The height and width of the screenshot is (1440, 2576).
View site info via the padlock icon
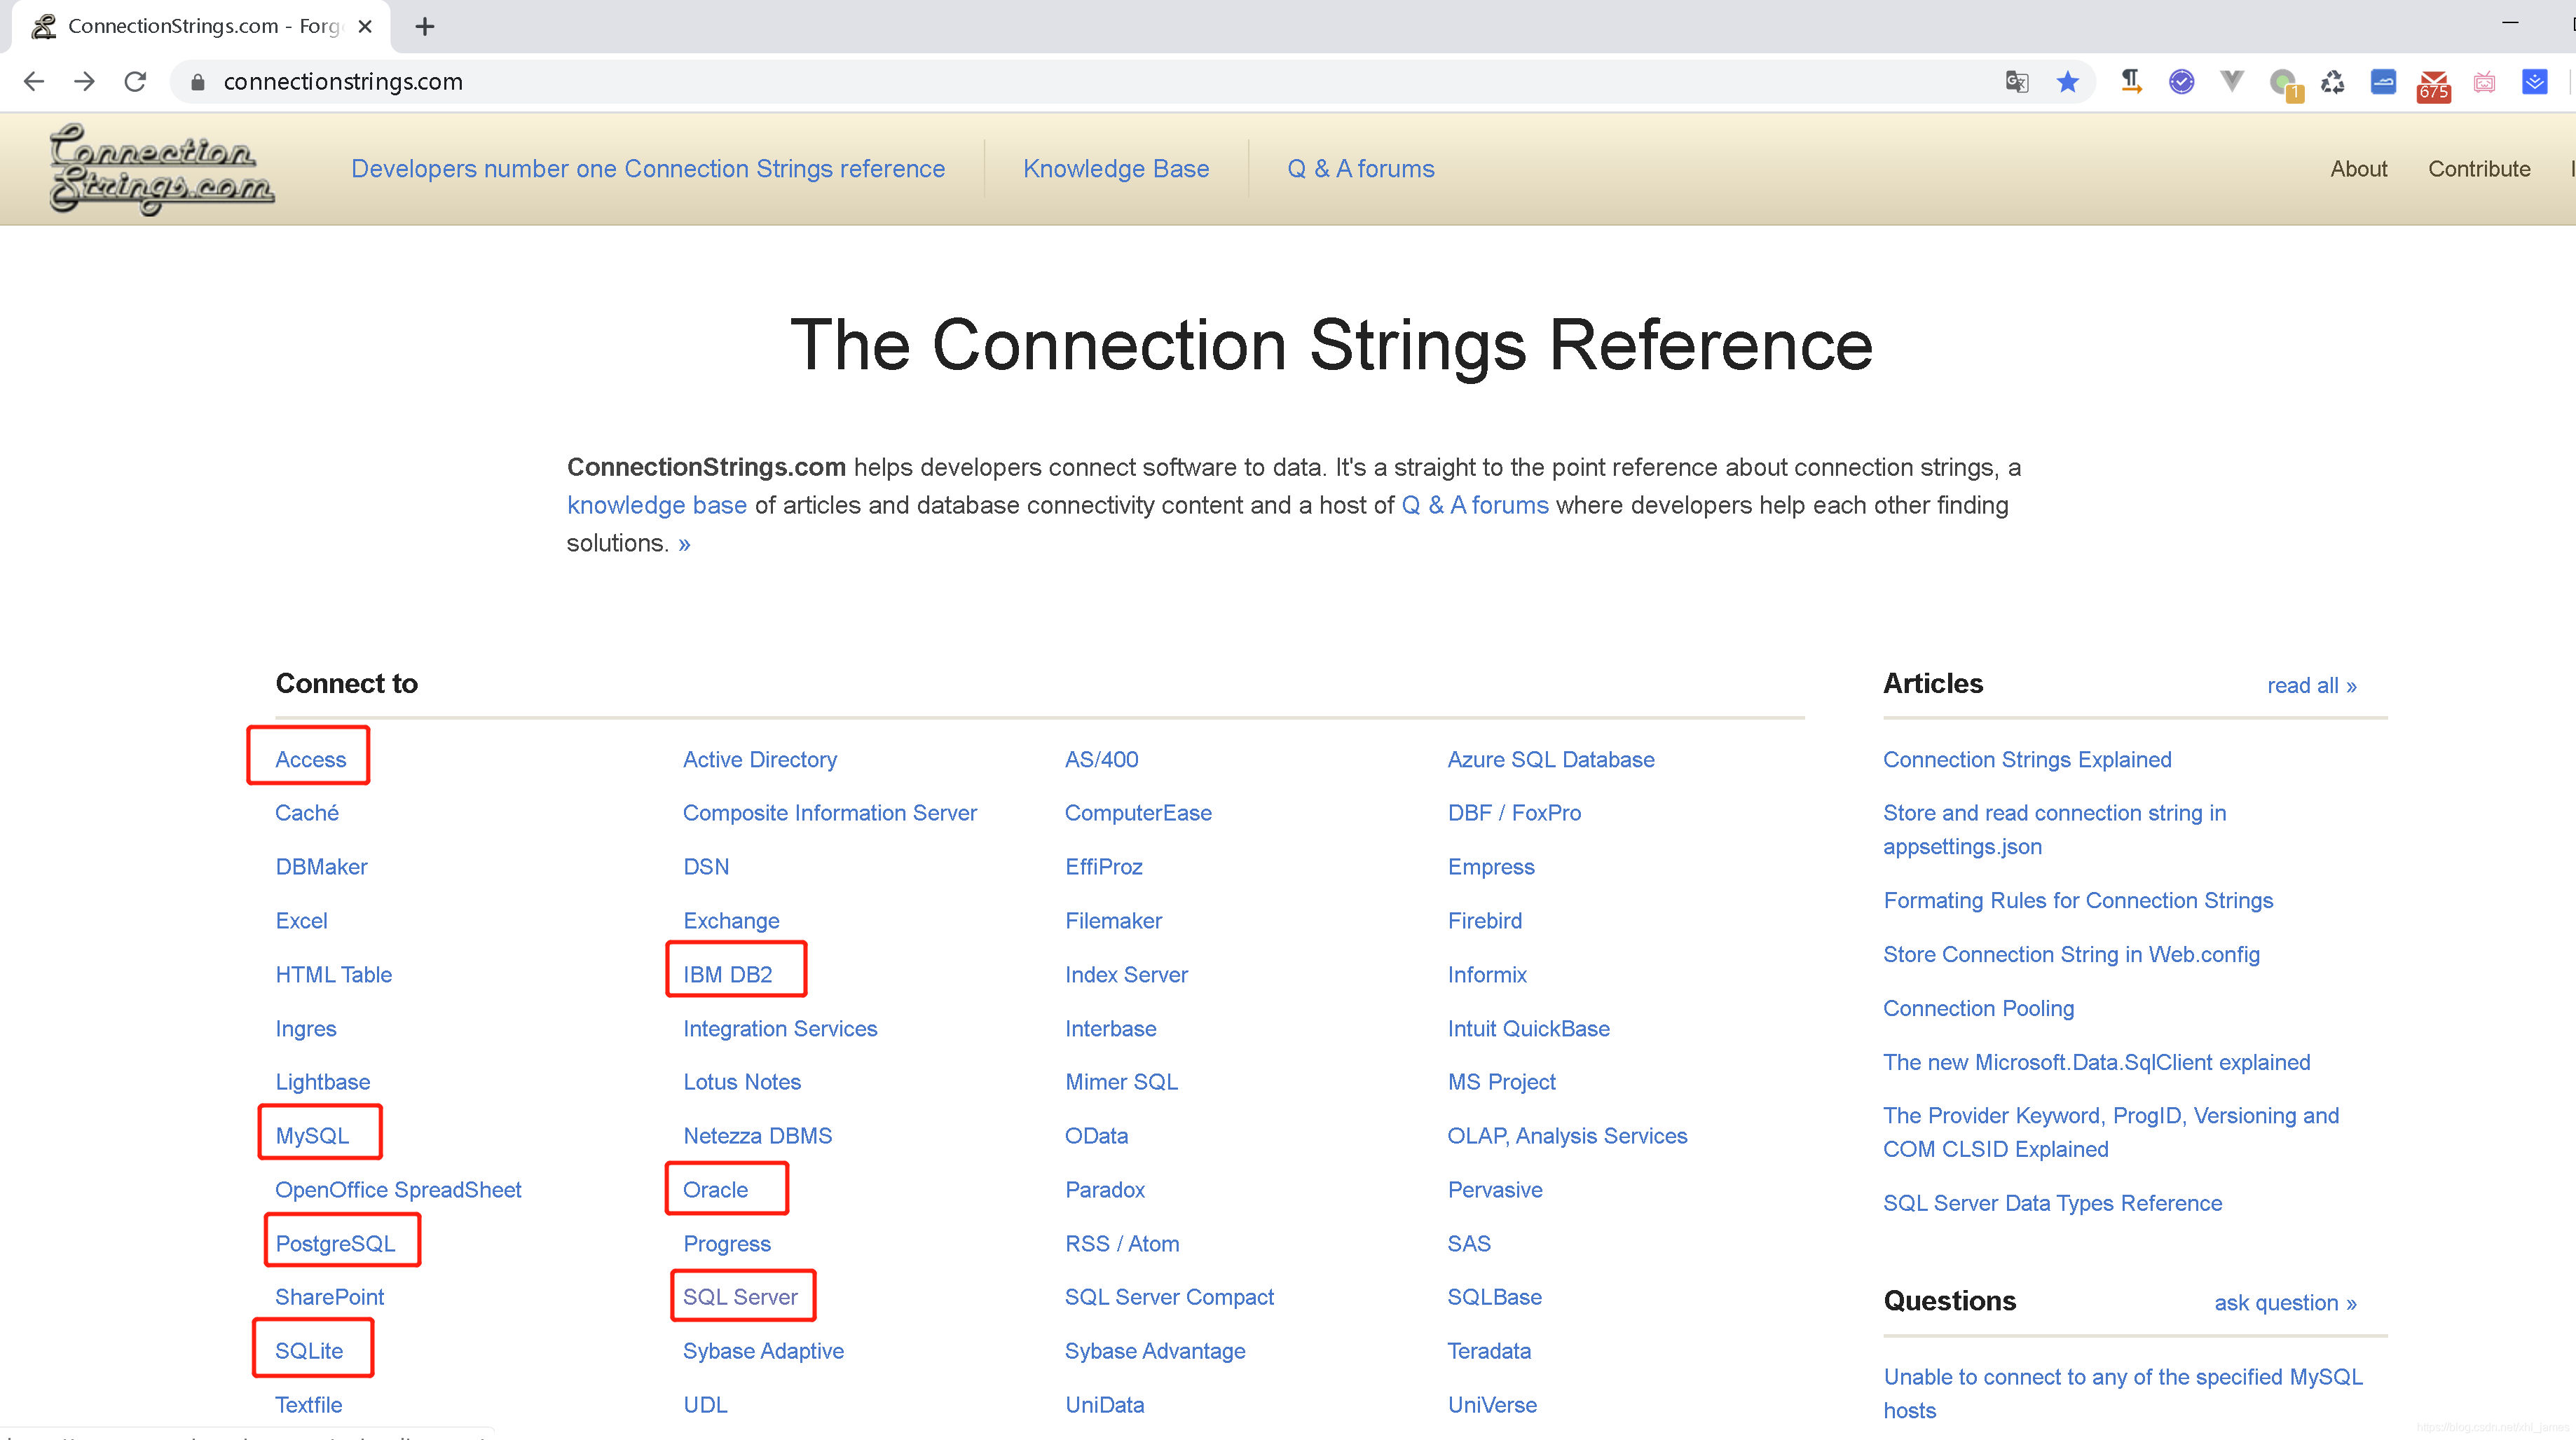pos(198,82)
